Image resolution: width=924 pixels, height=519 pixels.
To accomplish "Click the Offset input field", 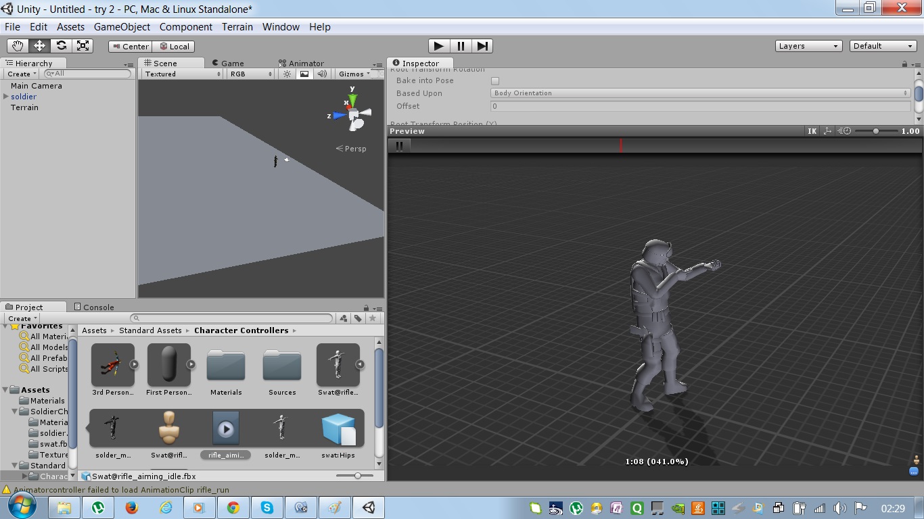I will click(700, 106).
